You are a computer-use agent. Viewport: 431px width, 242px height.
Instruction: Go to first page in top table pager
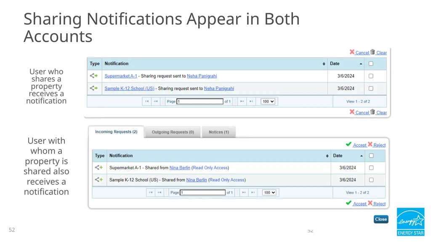pos(147,101)
